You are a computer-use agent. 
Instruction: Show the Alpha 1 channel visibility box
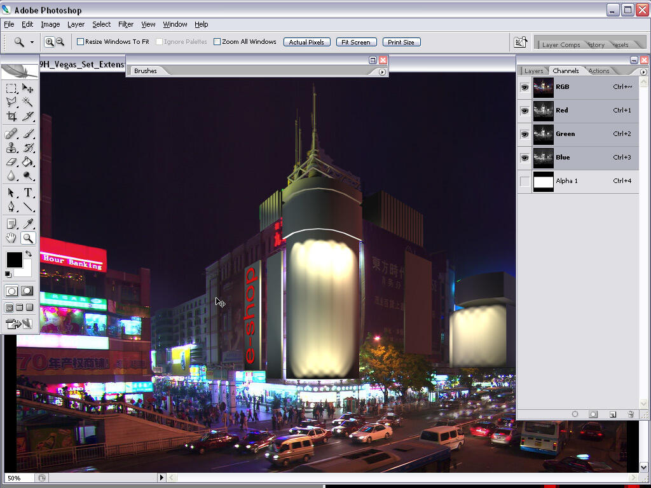pyautogui.click(x=524, y=181)
